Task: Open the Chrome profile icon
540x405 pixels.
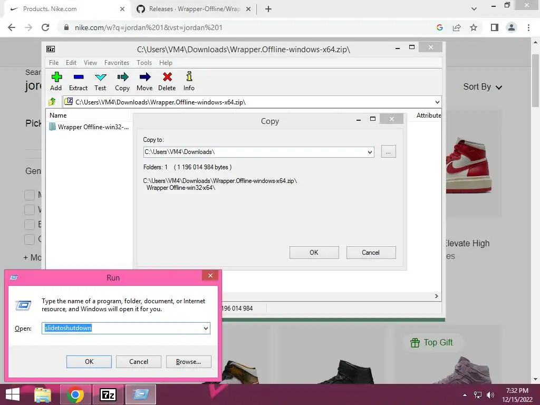Action: (x=512, y=27)
